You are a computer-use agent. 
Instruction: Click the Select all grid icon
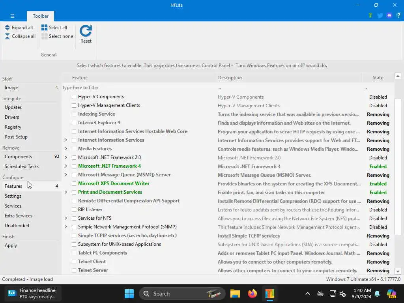pos(44,28)
